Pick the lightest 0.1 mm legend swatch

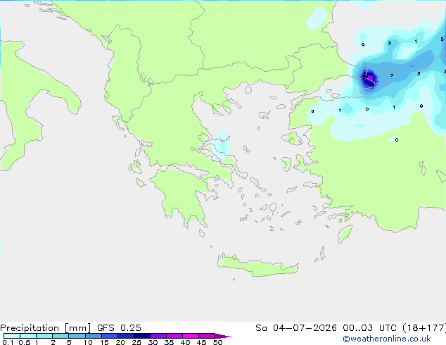pyautogui.click(x=12, y=336)
